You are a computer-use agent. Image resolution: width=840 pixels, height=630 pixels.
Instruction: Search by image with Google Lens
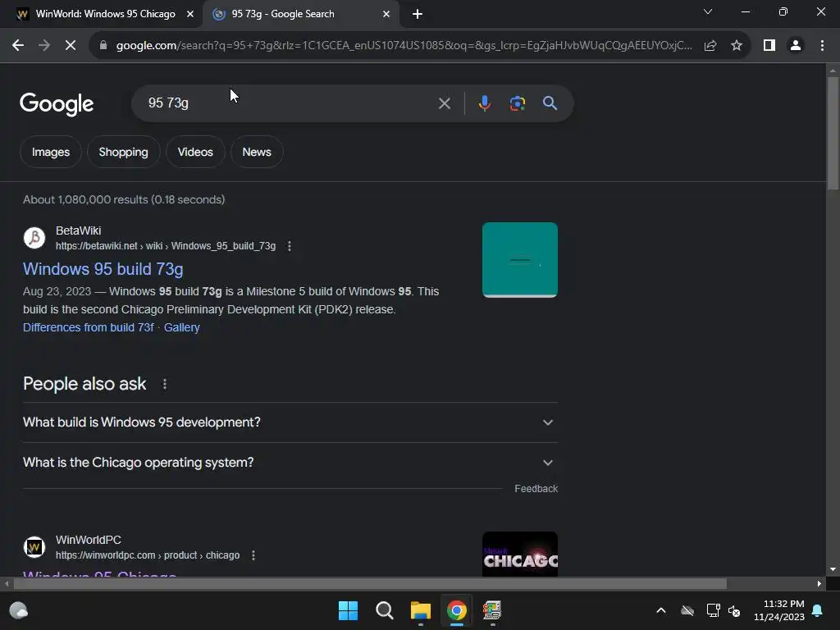(x=517, y=103)
